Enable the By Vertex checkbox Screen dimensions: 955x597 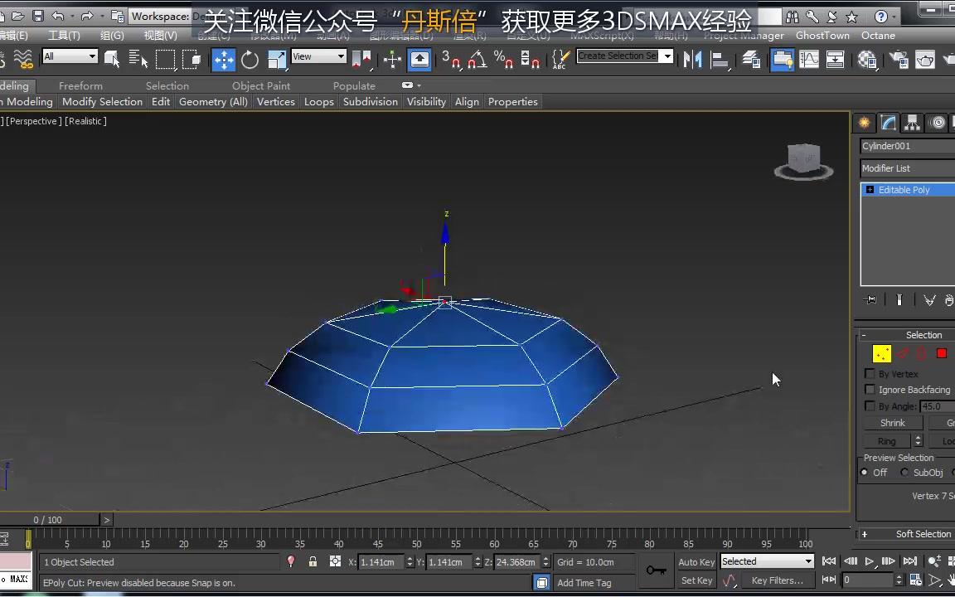(x=870, y=373)
